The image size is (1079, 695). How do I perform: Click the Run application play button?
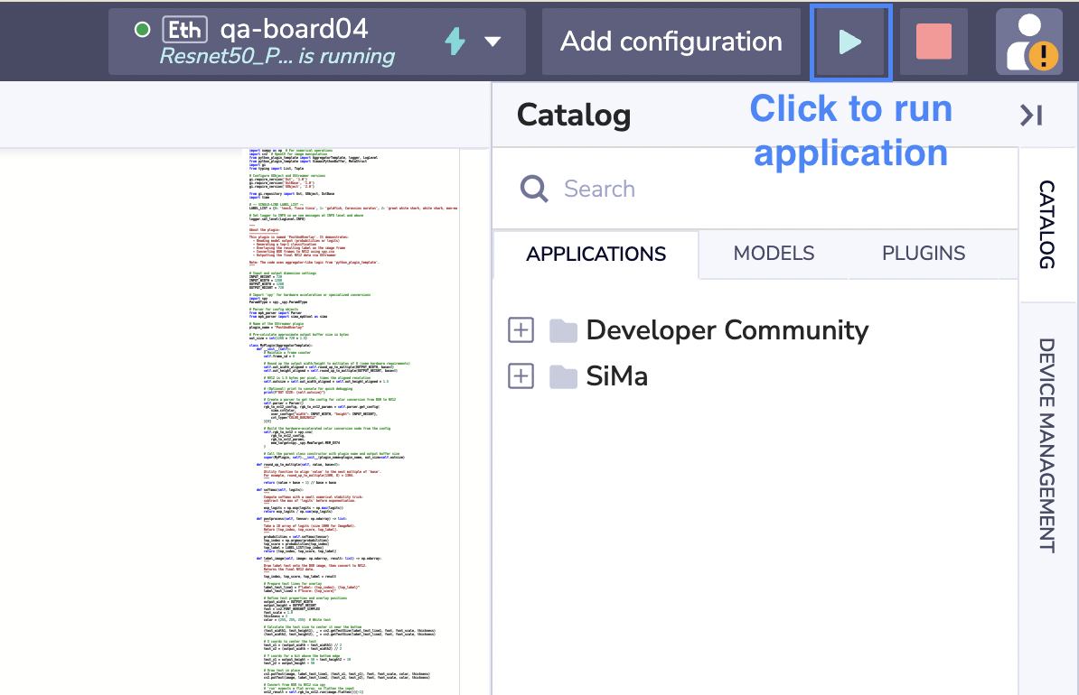850,42
